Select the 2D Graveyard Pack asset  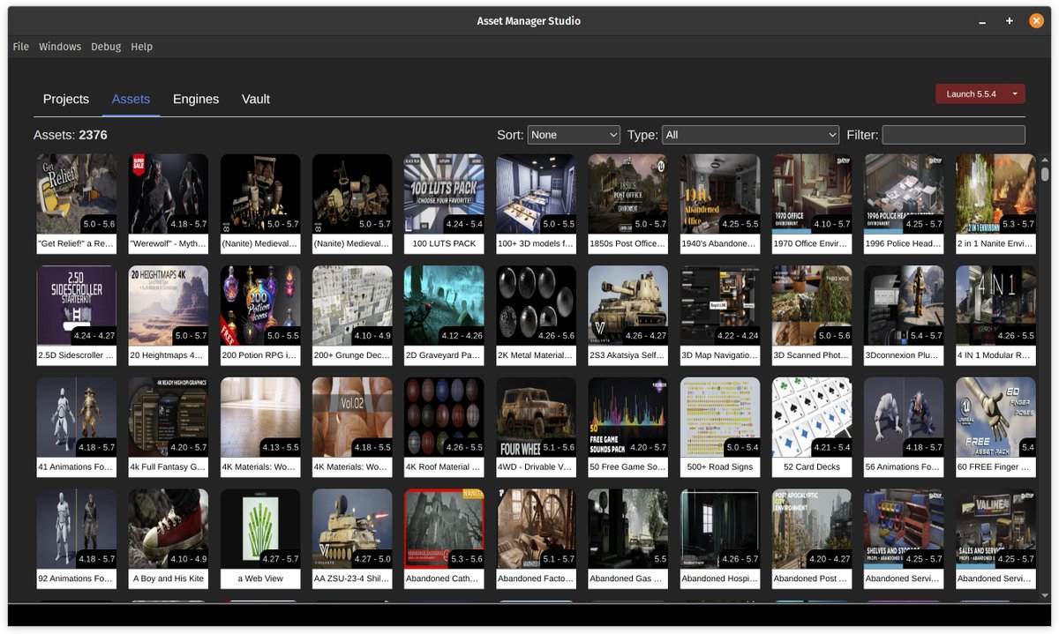click(x=444, y=316)
